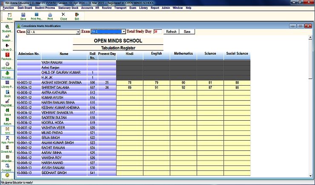Image resolution: width=315 pixels, height=185 pixels.
Task: Click the Print toolbar icon
Action: coord(50,16)
